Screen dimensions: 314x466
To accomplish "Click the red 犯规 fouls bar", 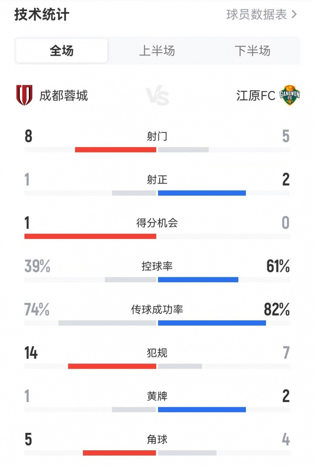I will pos(112,366).
